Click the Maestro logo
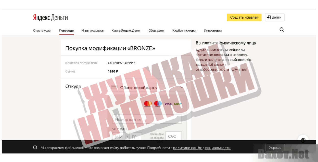 click(x=158, y=104)
